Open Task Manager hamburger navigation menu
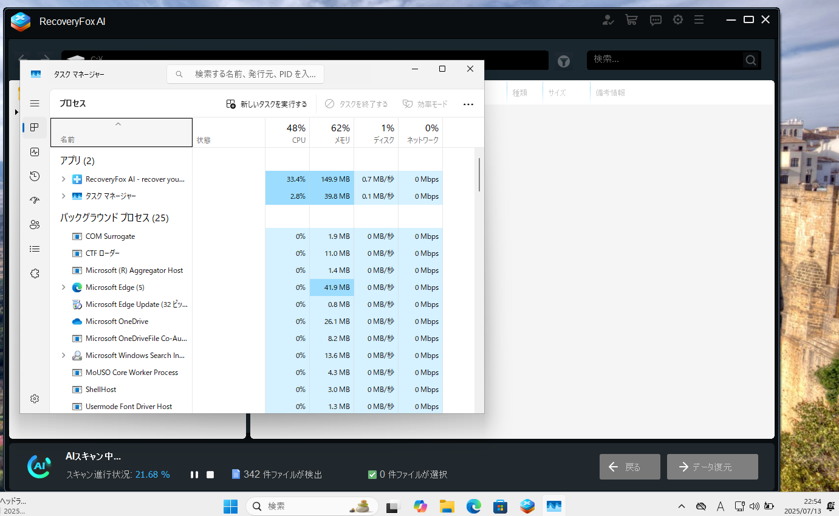 click(35, 103)
